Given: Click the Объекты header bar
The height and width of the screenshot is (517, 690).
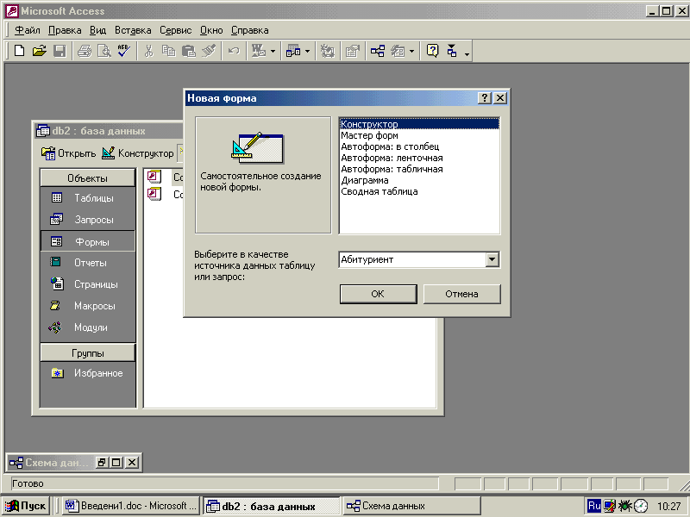Looking at the screenshot, I should point(88,178).
